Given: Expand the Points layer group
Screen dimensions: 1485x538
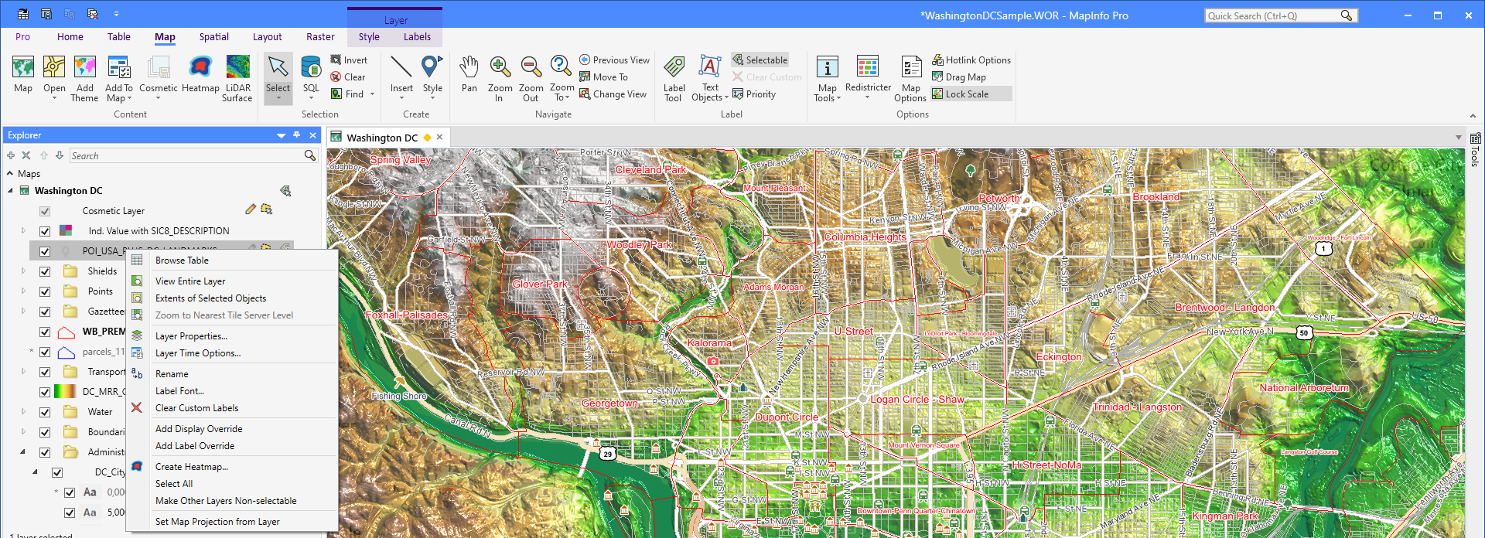Looking at the screenshot, I should click(23, 291).
